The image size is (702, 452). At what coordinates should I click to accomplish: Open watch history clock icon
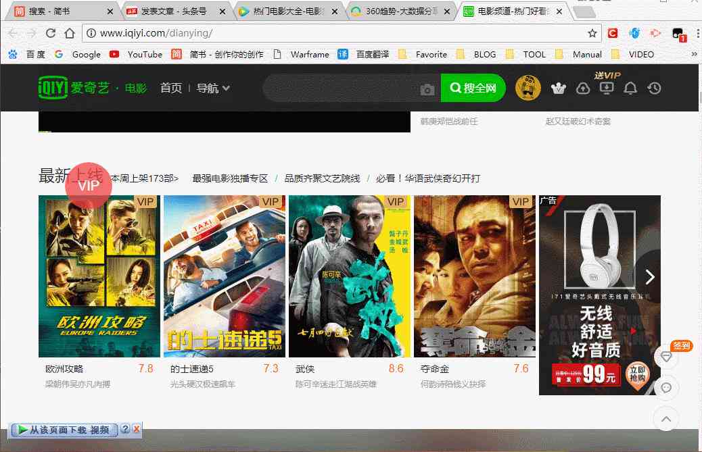[x=654, y=88]
